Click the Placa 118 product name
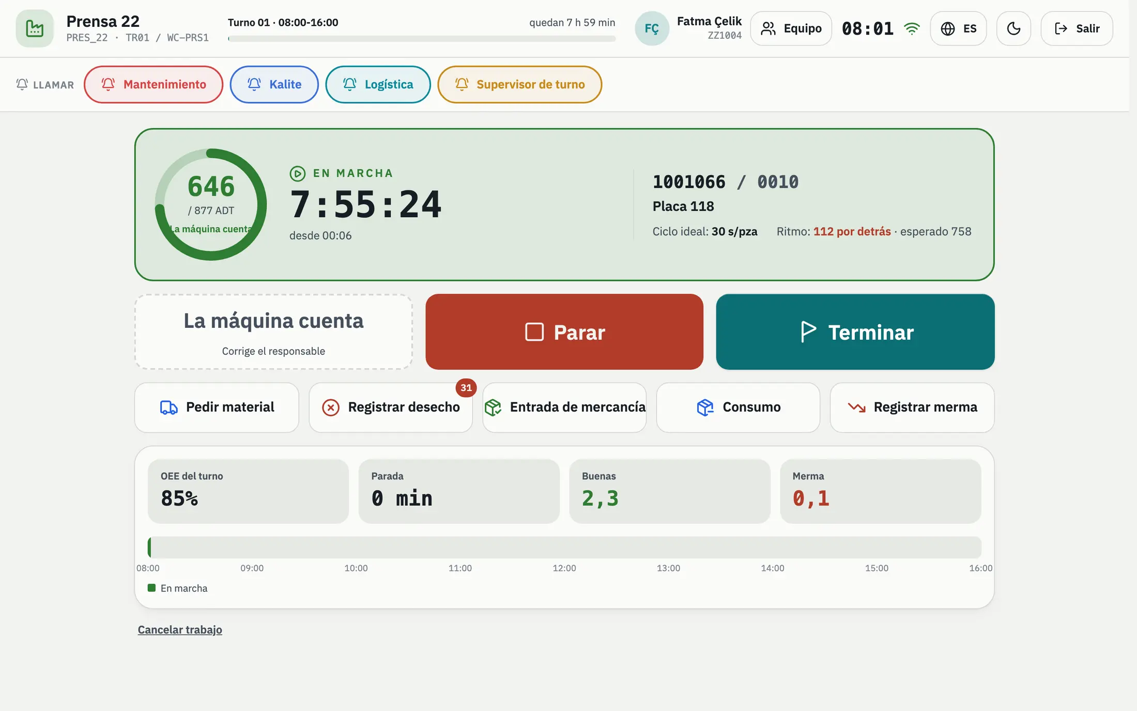The height and width of the screenshot is (711, 1137). click(x=683, y=206)
